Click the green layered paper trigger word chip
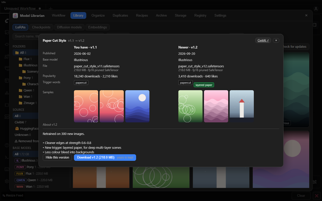Image resolution: width=322 pixels, height=201 pixels. click(204, 85)
